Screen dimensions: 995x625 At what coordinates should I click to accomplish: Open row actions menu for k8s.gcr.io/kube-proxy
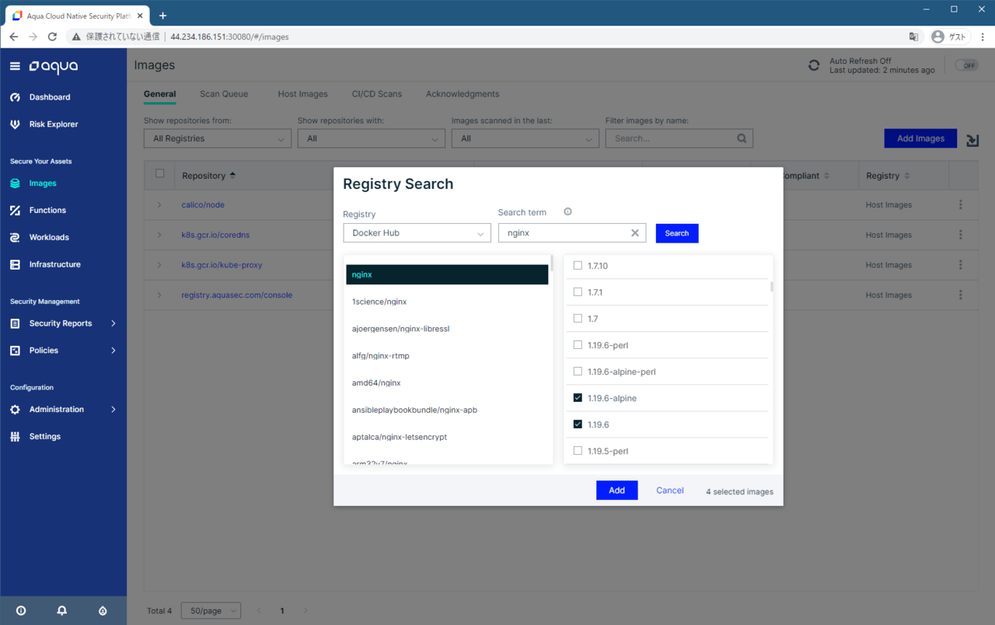pos(961,265)
